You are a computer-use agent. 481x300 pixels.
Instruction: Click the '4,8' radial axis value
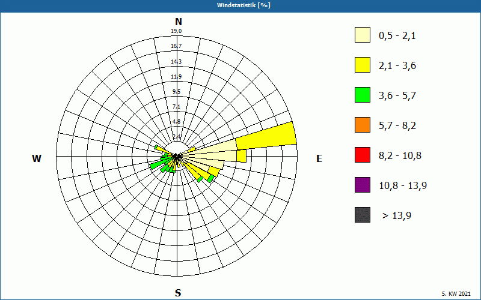tap(176, 122)
